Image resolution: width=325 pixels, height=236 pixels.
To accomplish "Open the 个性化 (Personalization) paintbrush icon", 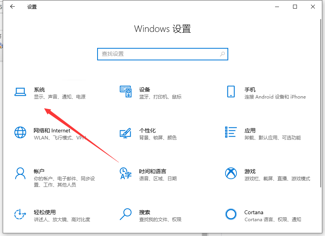I will 125,132.
